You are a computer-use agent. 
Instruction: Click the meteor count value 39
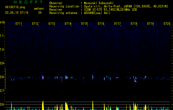coord(40,13)
